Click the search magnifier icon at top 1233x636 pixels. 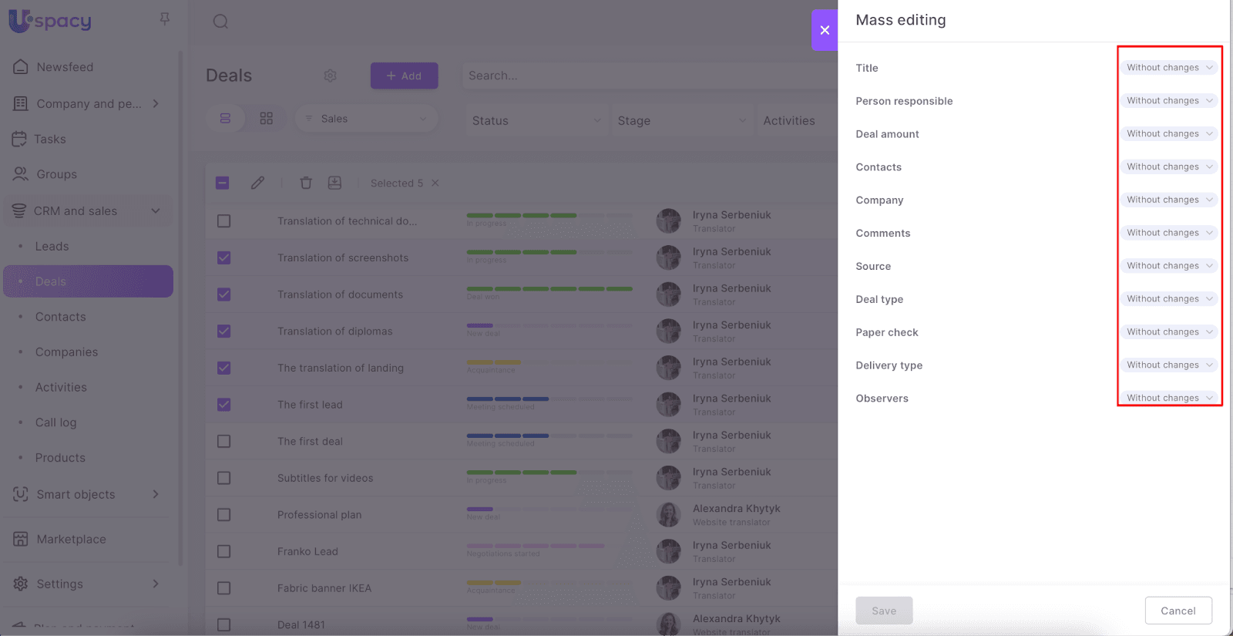tap(220, 22)
